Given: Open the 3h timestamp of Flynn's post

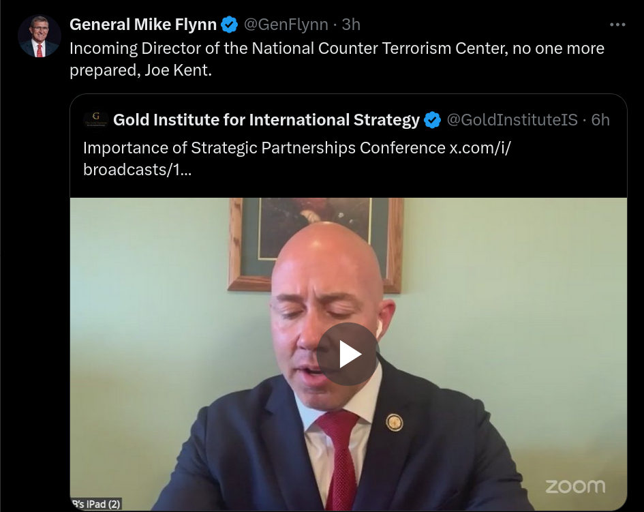Looking at the screenshot, I should point(351,25).
